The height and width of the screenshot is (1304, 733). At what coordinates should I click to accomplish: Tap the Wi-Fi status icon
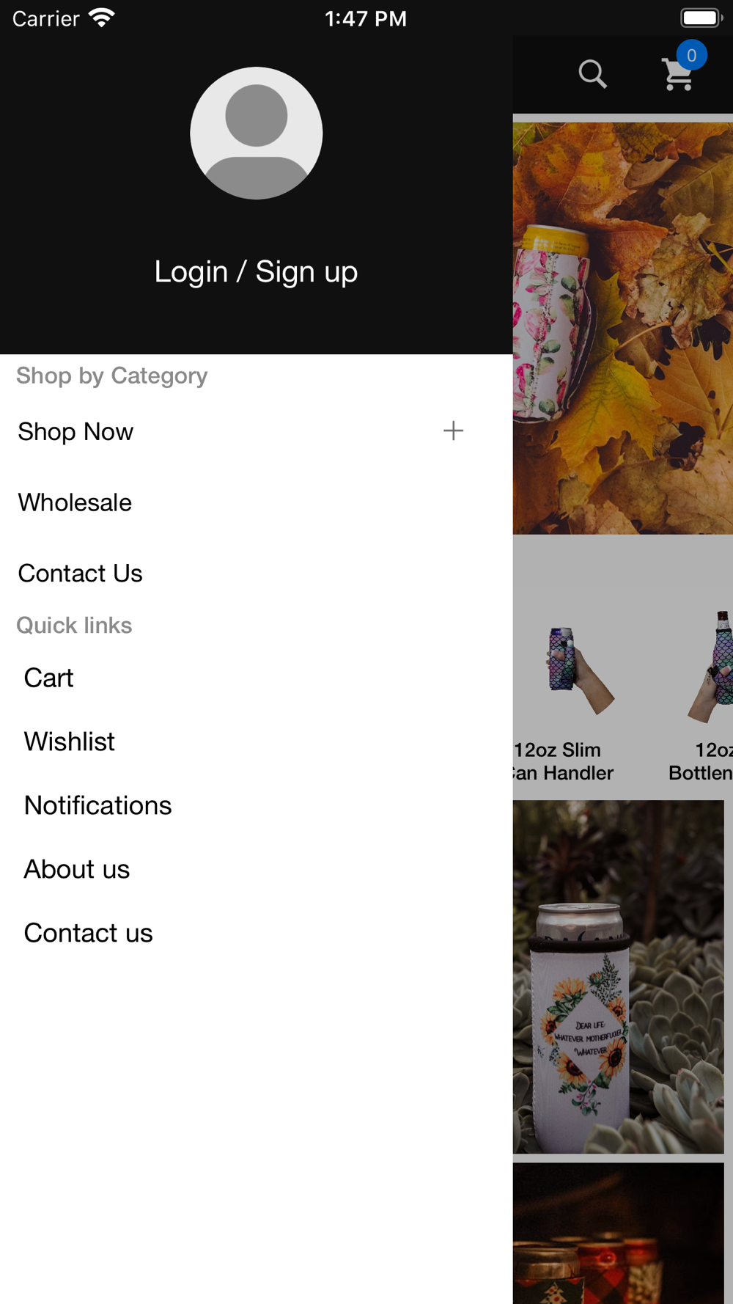coord(101,18)
